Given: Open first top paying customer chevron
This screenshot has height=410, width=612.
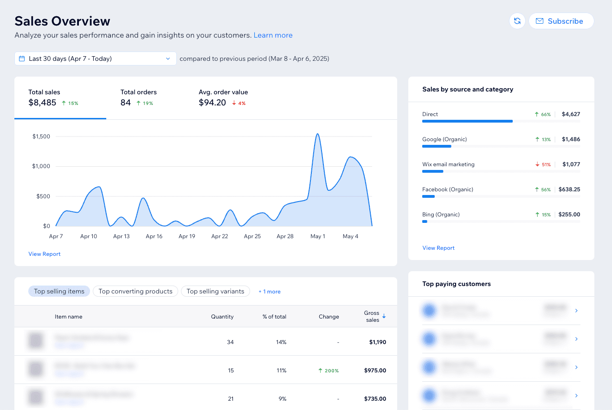Looking at the screenshot, I should click(x=576, y=311).
